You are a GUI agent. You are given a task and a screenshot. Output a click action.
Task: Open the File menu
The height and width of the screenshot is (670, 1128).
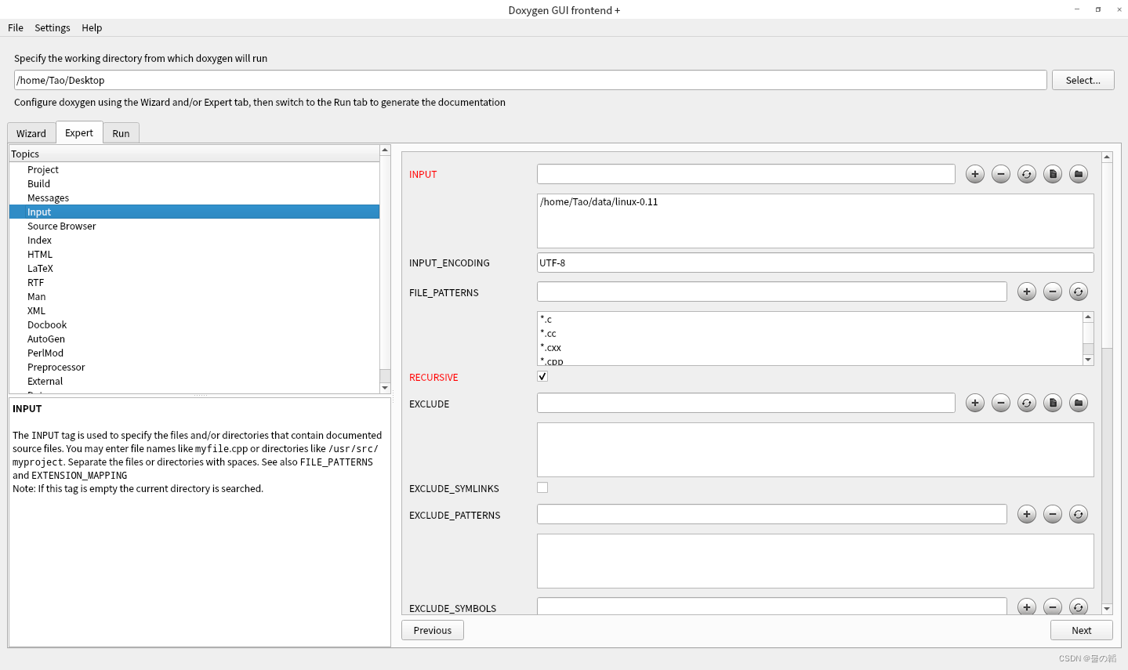(x=16, y=27)
